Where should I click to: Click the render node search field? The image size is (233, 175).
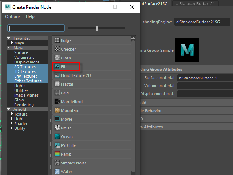pos(36,28)
